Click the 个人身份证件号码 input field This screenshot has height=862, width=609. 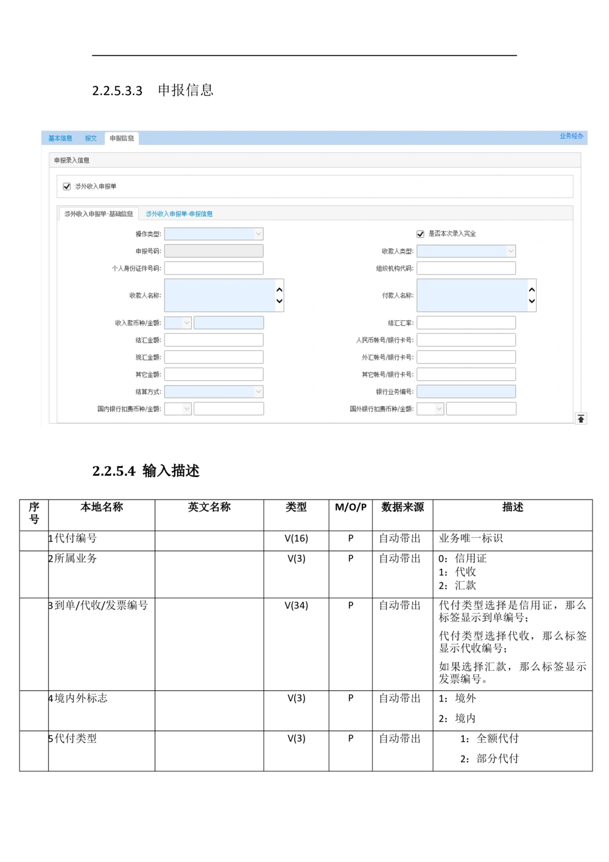pyautogui.click(x=214, y=268)
